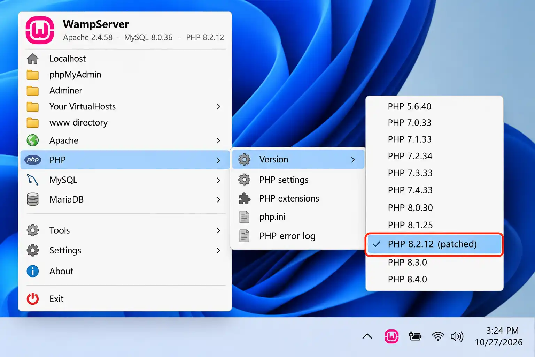This screenshot has height=357, width=535.
Task: Click the Adminer folder icon
Action: [x=33, y=91]
